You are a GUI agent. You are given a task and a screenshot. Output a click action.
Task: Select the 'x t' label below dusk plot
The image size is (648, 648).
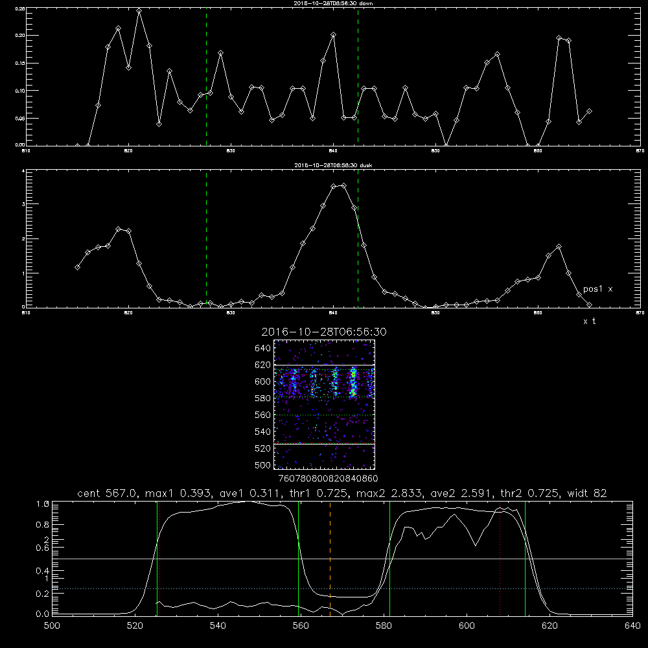click(x=589, y=321)
